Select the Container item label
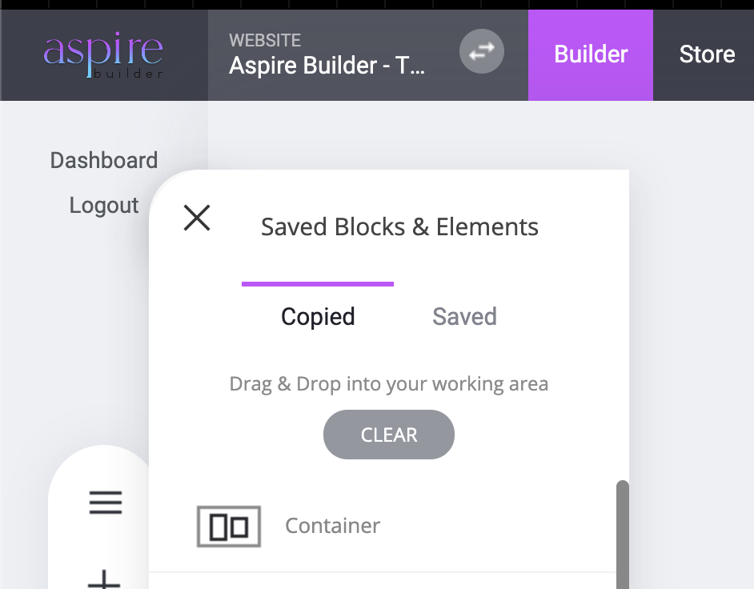Image resolution: width=754 pixels, height=589 pixels. (333, 526)
